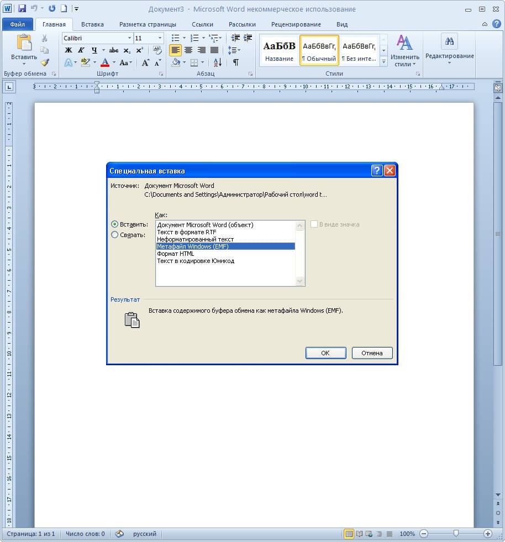Screen dimensions: 505x542
Task: Apply subscript formatting
Action: pos(127,50)
